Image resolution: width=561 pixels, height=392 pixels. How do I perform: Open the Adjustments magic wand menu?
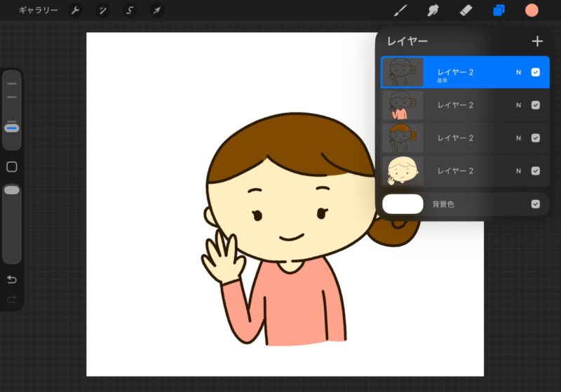point(102,11)
